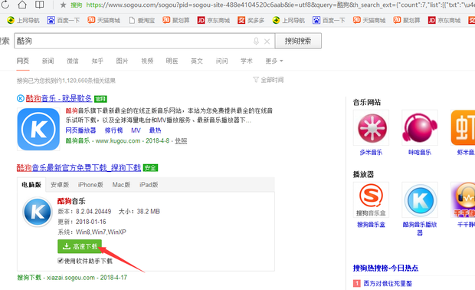
Task: Open reading mode book icon
Action: (39, 5)
